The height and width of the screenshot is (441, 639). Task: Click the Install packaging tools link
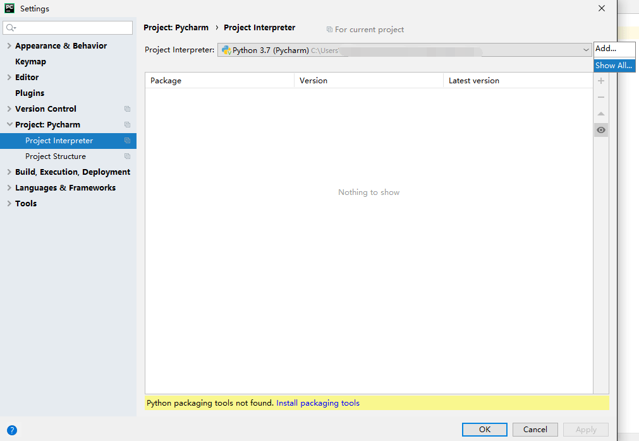318,403
